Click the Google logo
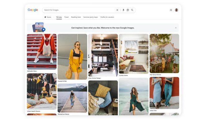The height and width of the screenshot is (121, 202). point(33,10)
